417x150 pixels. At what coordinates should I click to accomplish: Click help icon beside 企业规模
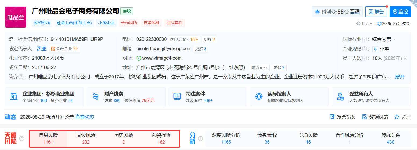click(x=365, y=49)
